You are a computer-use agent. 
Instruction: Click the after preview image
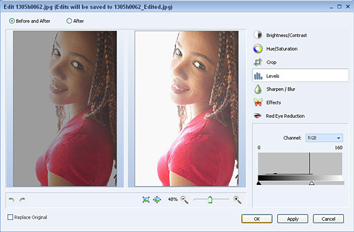click(186, 108)
